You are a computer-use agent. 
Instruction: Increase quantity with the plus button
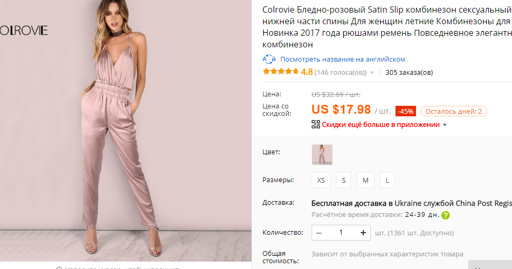[363, 233]
